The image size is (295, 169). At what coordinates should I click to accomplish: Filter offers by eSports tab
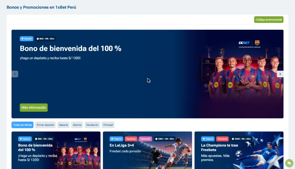[x=77, y=125]
